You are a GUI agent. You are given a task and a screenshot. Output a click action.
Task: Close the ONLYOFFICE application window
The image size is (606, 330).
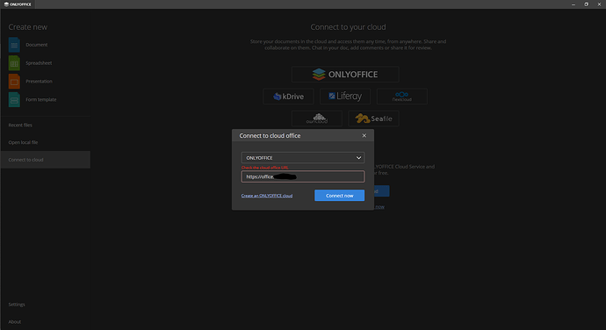(600, 4)
